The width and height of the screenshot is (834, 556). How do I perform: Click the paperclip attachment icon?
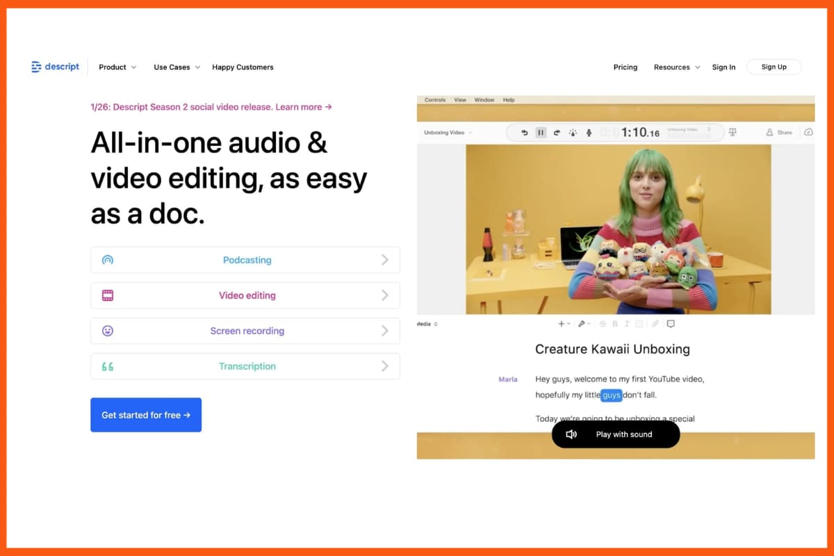click(x=655, y=324)
